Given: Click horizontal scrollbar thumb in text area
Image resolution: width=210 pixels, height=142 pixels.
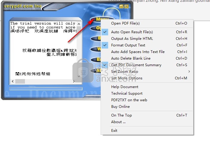Looking at the screenshot, I should coord(20,81).
